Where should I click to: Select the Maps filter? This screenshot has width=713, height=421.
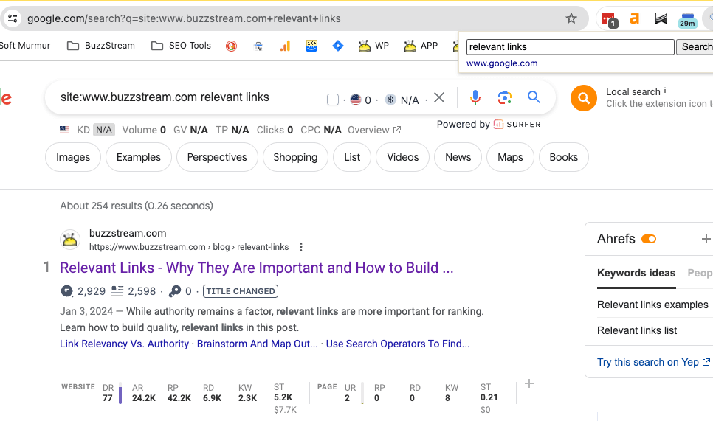[510, 157]
